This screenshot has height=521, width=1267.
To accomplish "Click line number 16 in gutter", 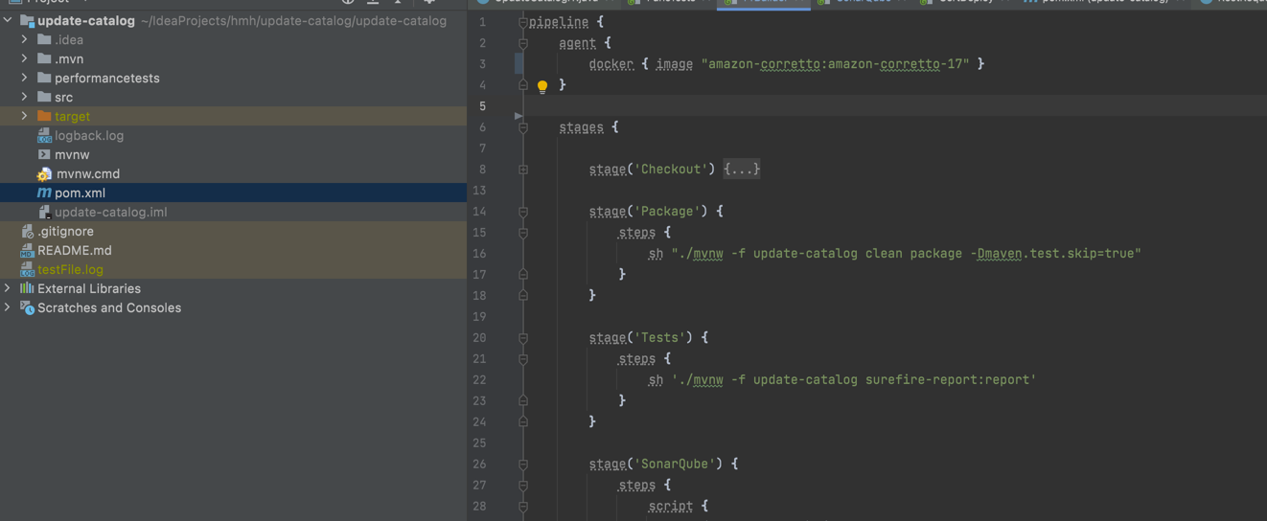I will pos(479,254).
